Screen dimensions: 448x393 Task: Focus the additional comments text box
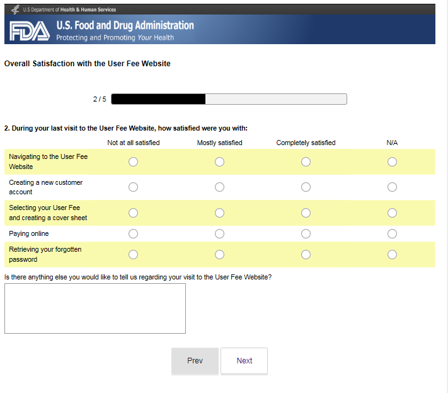pos(95,308)
